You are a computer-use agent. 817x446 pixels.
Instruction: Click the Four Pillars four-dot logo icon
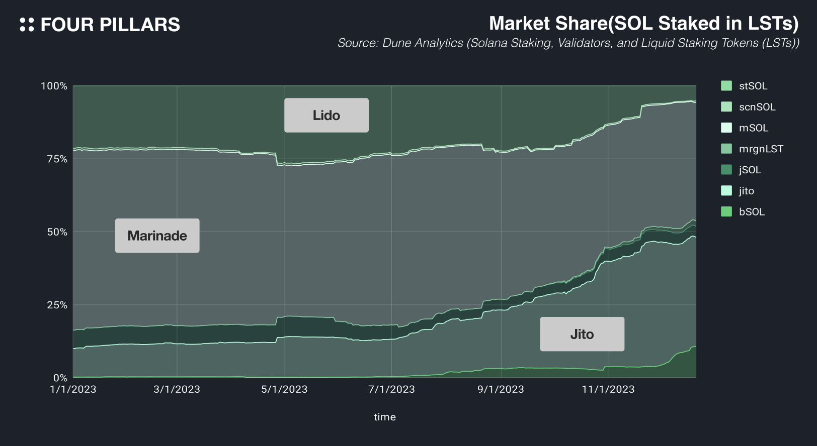point(27,25)
